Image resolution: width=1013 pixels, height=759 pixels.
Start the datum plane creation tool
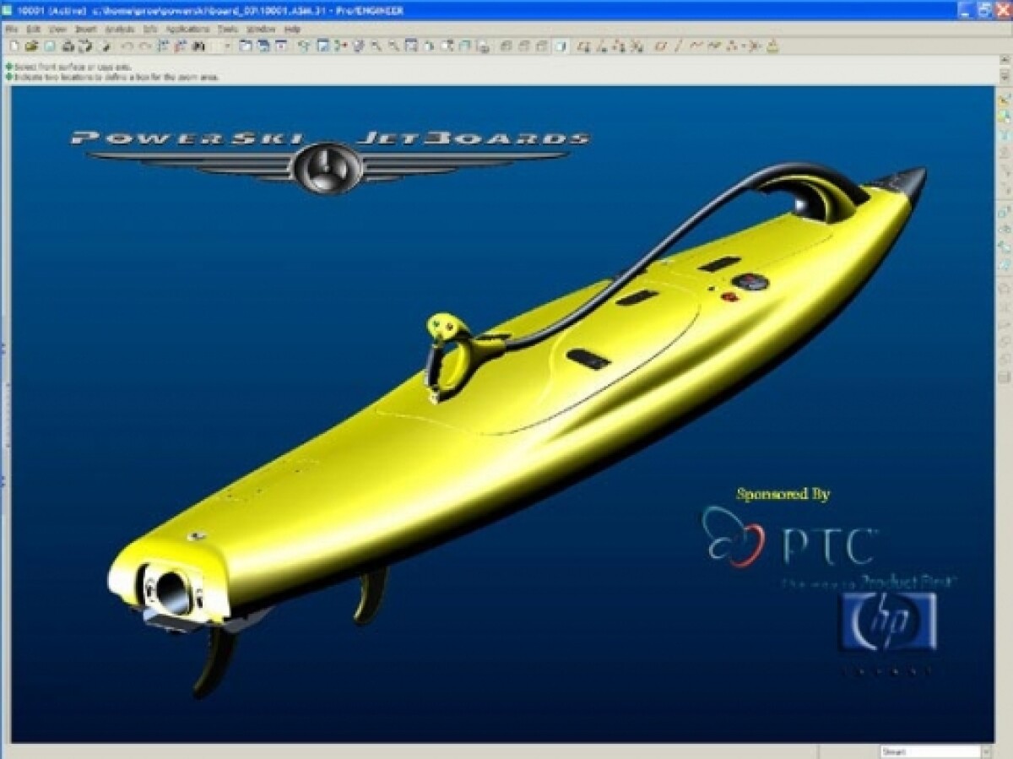(661, 46)
